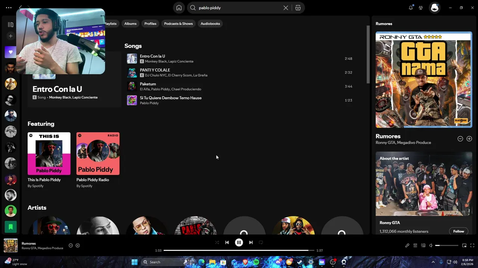Image resolution: width=478 pixels, height=268 pixels.
Task: Open Rumores title in Now Playing panel
Action: coord(388,136)
